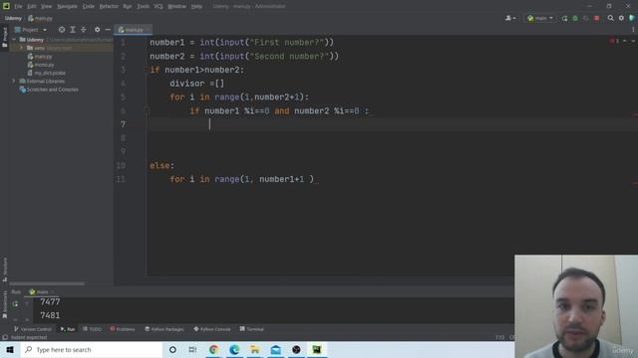Open the Window menu
638x358 pixels.
click(176, 7)
